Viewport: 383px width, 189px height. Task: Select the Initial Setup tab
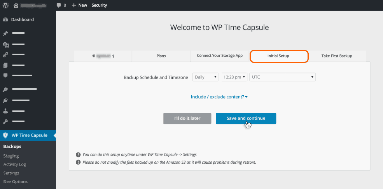pyautogui.click(x=278, y=56)
